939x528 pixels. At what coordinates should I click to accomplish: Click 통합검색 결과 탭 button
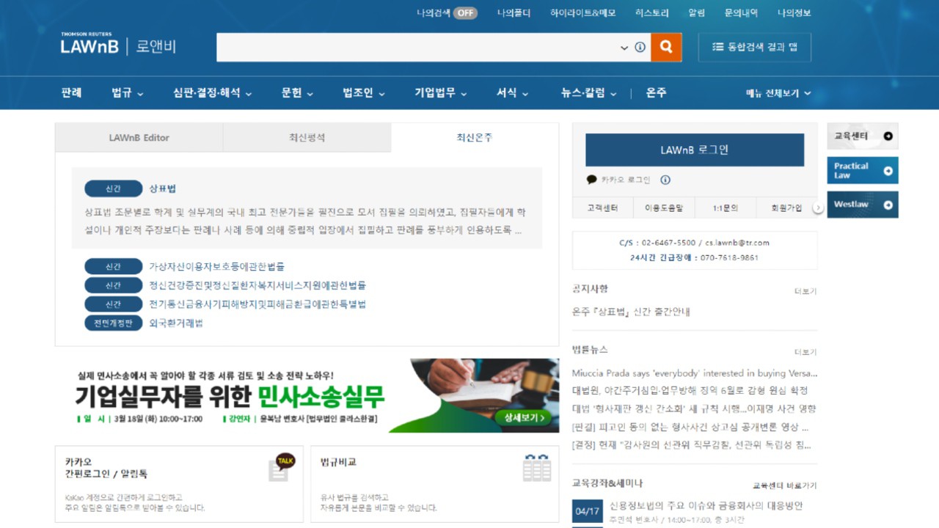[x=754, y=47]
